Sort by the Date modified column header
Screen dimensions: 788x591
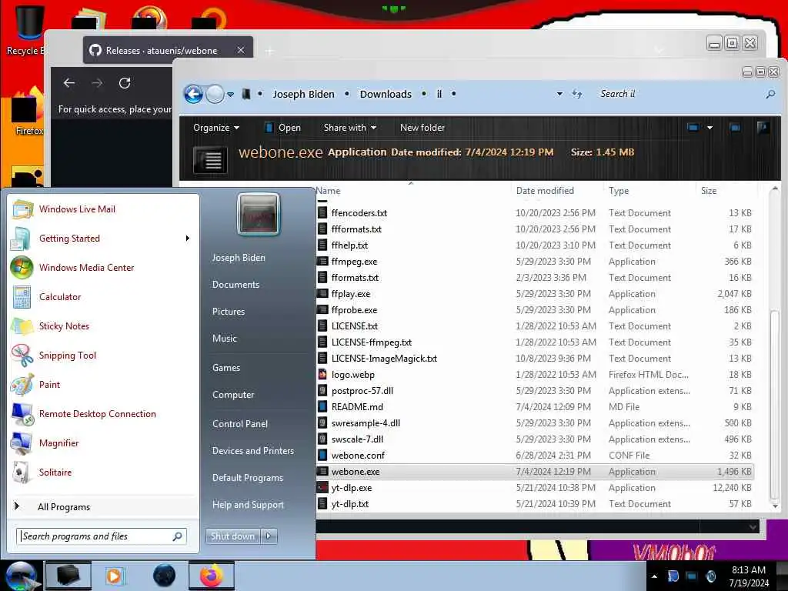(x=545, y=191)
